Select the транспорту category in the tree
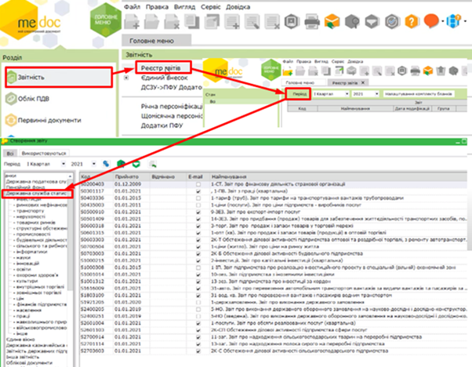 [x=31, y=211]
